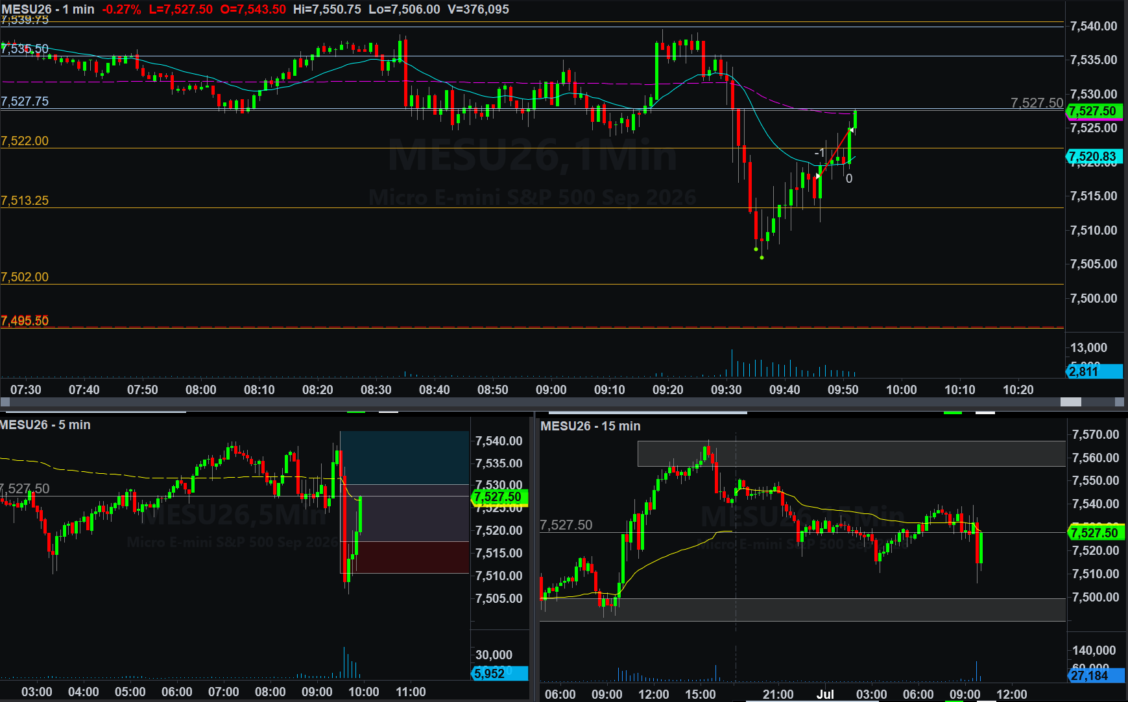Click the blue 5,952 volume badge on 5 min chart
Image resolution: width=1128 pixels, height=702 pixels.
tap(499, 673)
